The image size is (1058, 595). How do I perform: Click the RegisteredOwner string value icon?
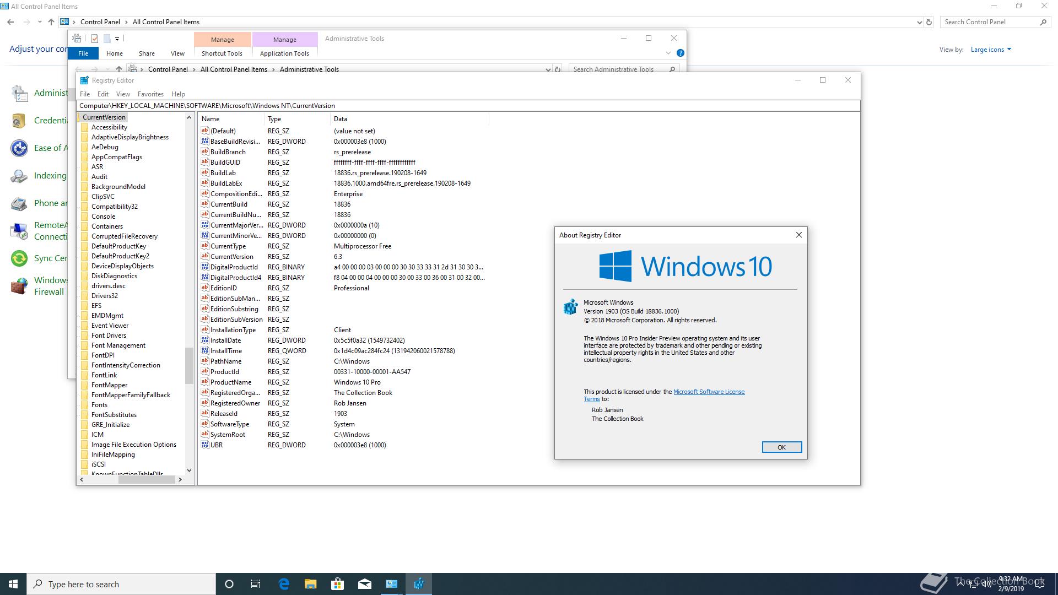(205, 403)
